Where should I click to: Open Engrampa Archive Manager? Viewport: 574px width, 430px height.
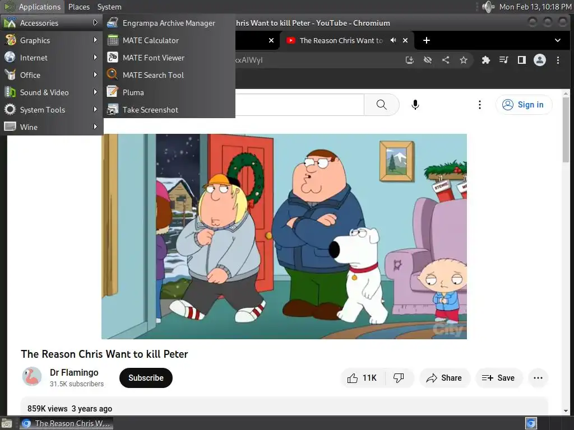point(169,23)
